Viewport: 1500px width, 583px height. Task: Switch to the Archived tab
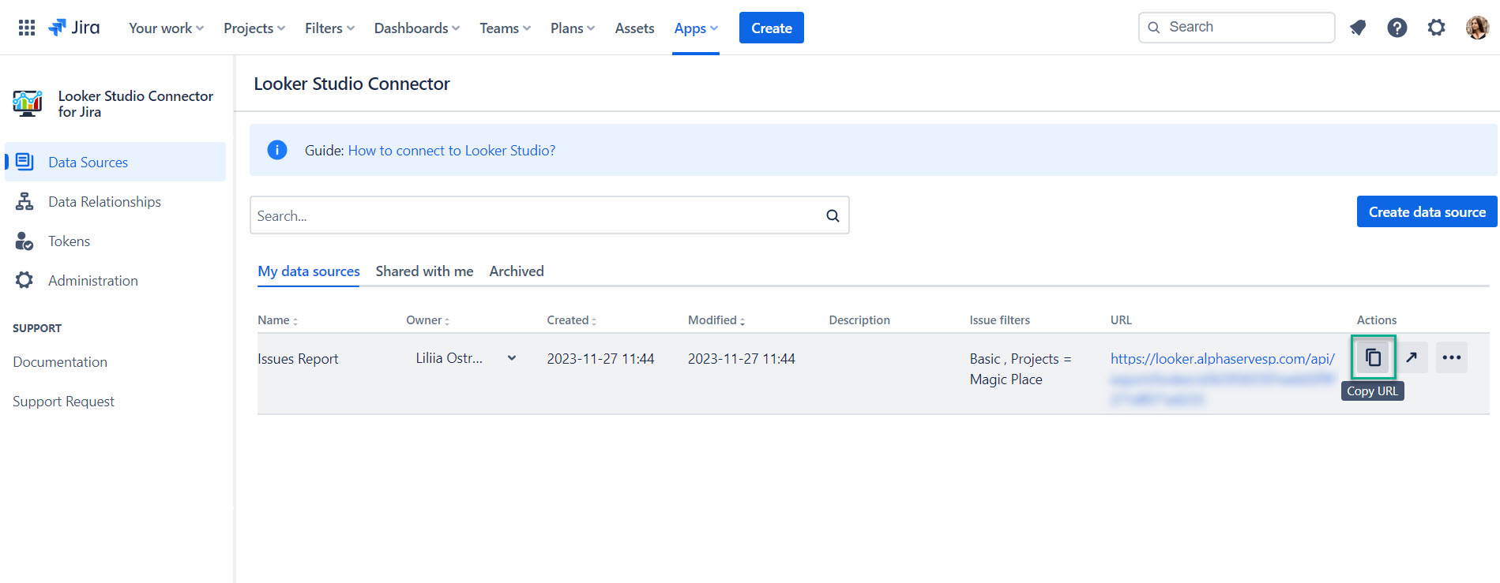pyautogui.click(x=517, y=271)
